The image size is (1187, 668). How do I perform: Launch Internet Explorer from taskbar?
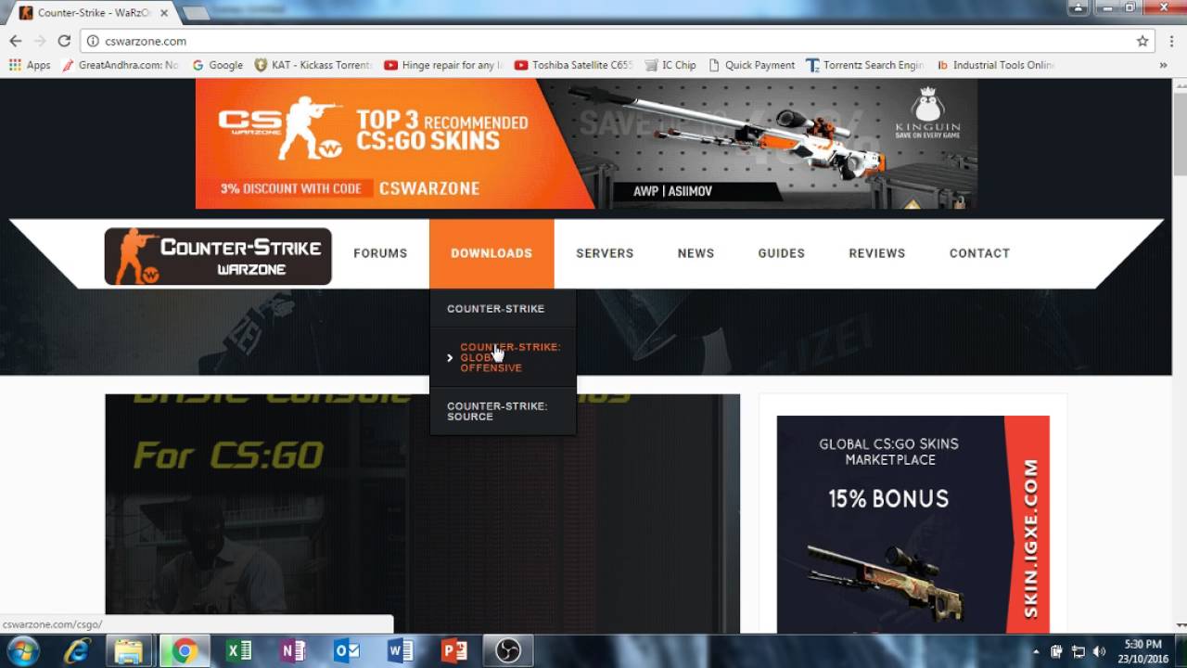pos(76,651)
